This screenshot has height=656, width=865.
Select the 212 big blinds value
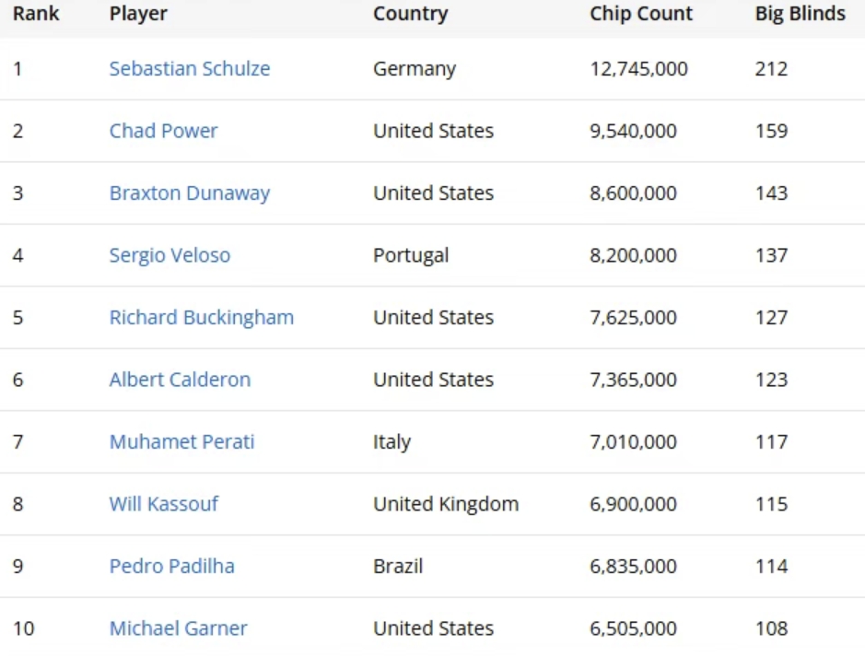pos(771,69)
